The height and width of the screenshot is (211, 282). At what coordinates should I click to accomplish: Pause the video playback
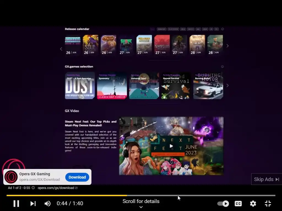(16, 204)
